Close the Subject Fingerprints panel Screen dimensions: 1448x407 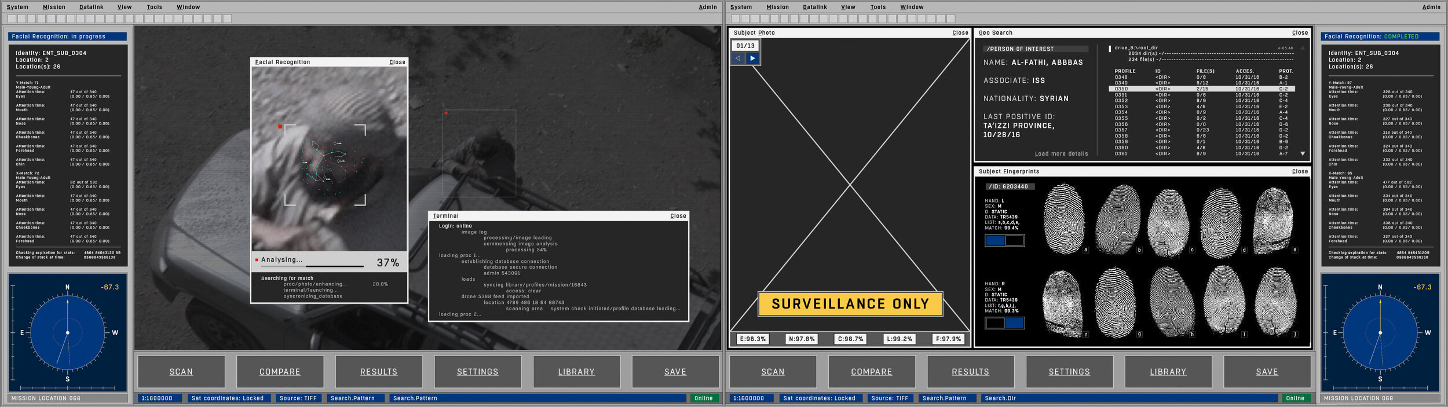click(x=1300, y=171)
